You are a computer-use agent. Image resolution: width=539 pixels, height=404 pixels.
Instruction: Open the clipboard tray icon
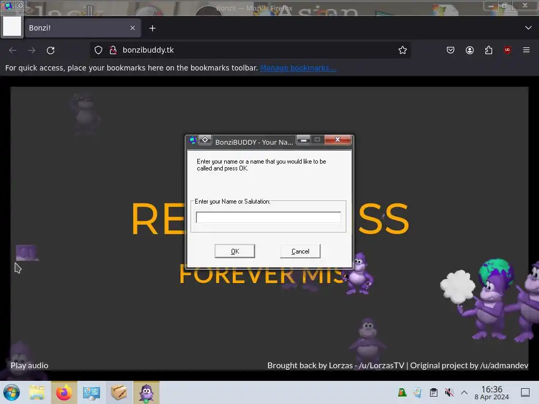[x=434, y=392]
